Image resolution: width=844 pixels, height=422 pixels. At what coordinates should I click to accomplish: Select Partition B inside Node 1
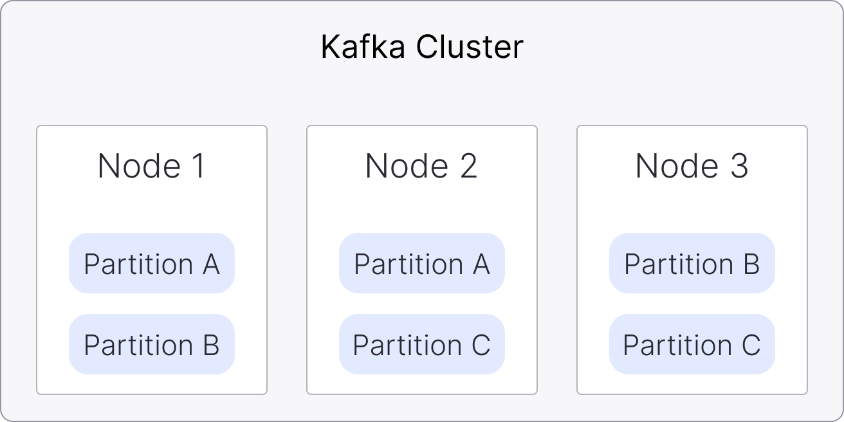[x=152, y=345]
